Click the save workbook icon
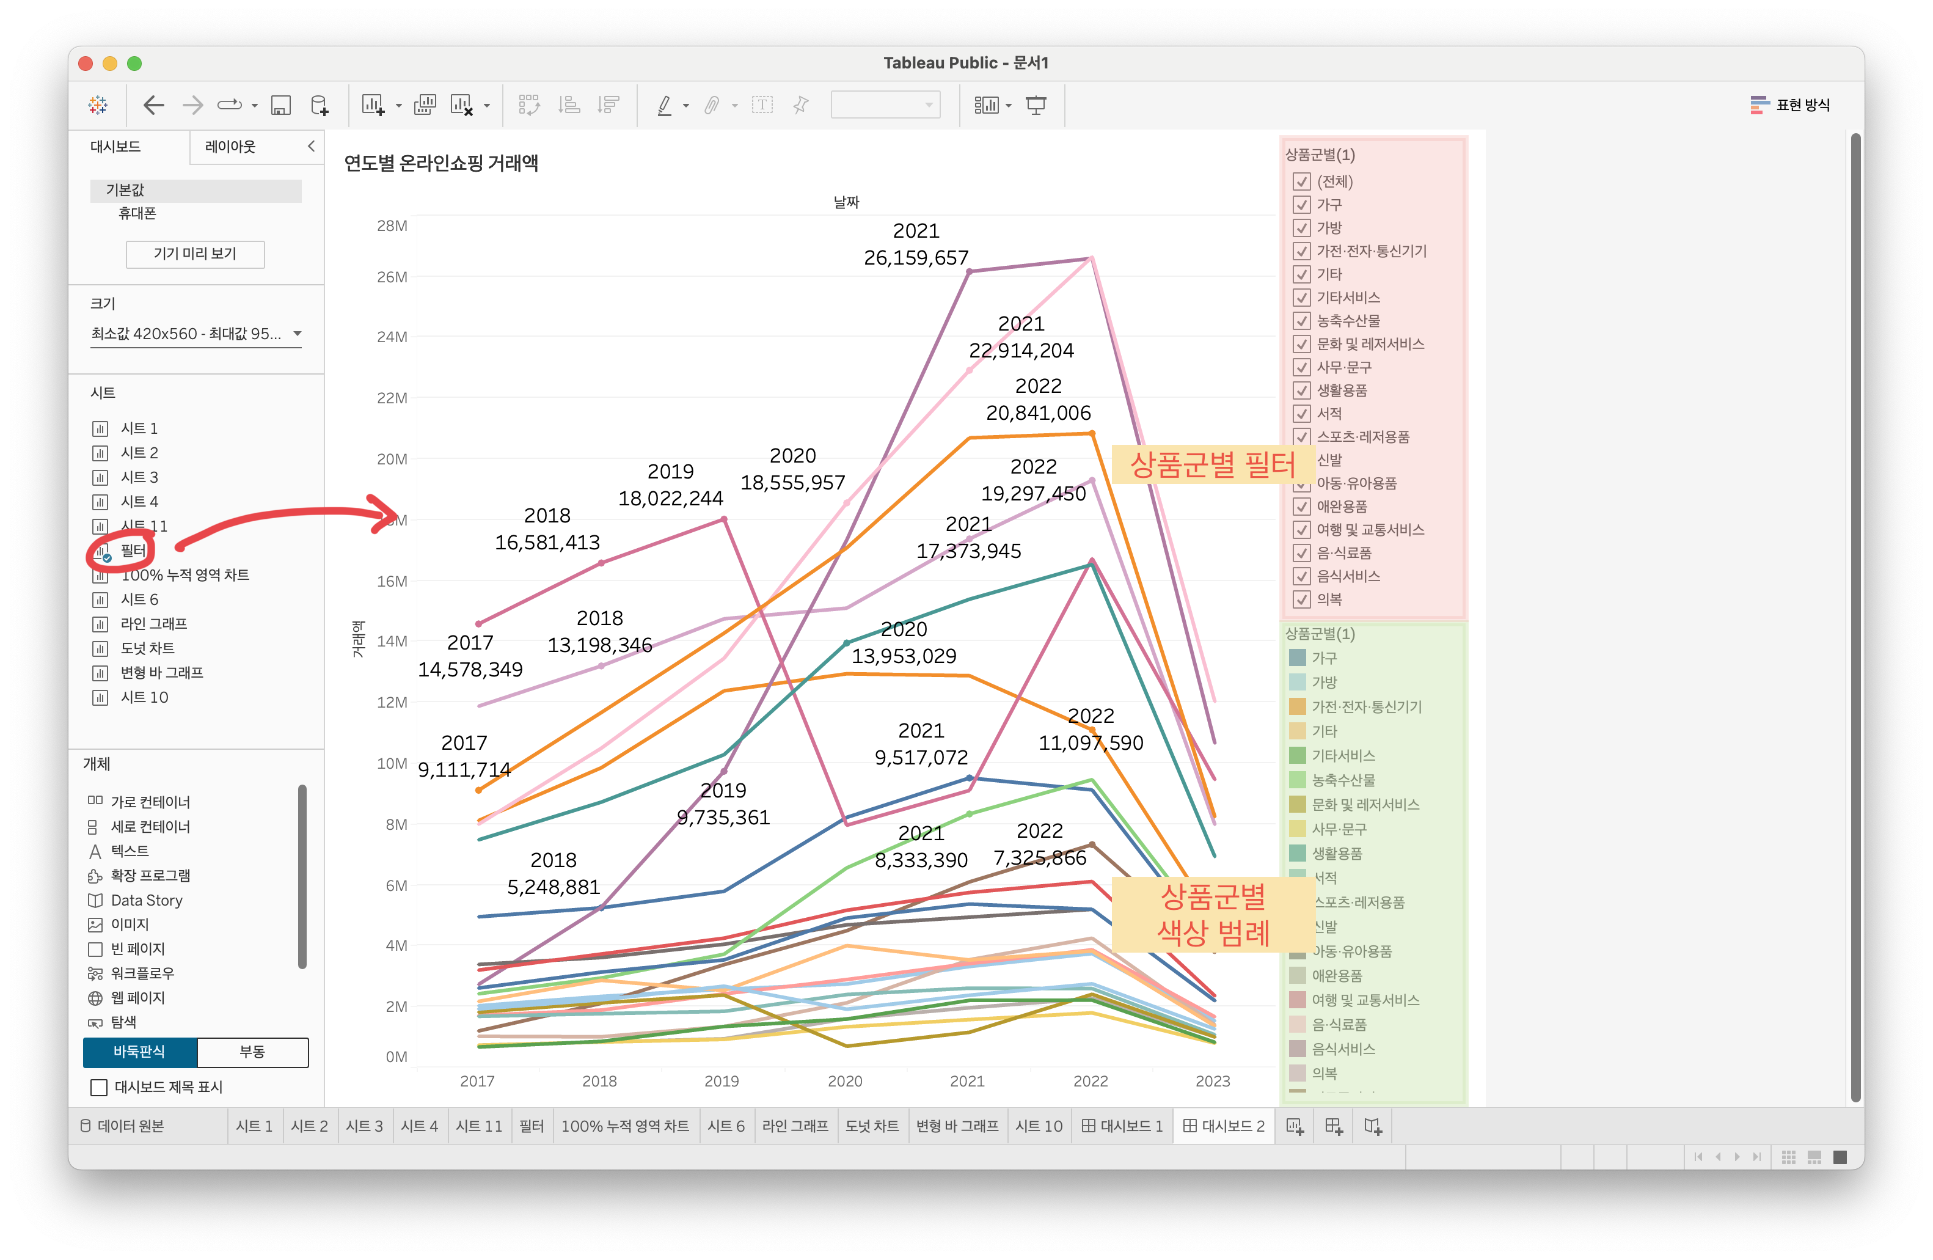The image size is (1933, 1260). (281, 105)
